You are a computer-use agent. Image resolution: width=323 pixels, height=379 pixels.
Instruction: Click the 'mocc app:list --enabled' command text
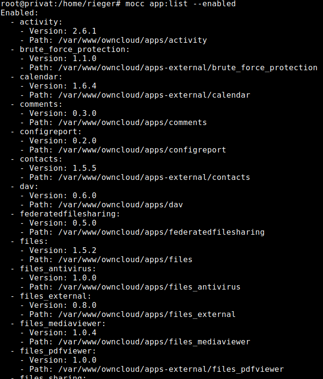180,4
